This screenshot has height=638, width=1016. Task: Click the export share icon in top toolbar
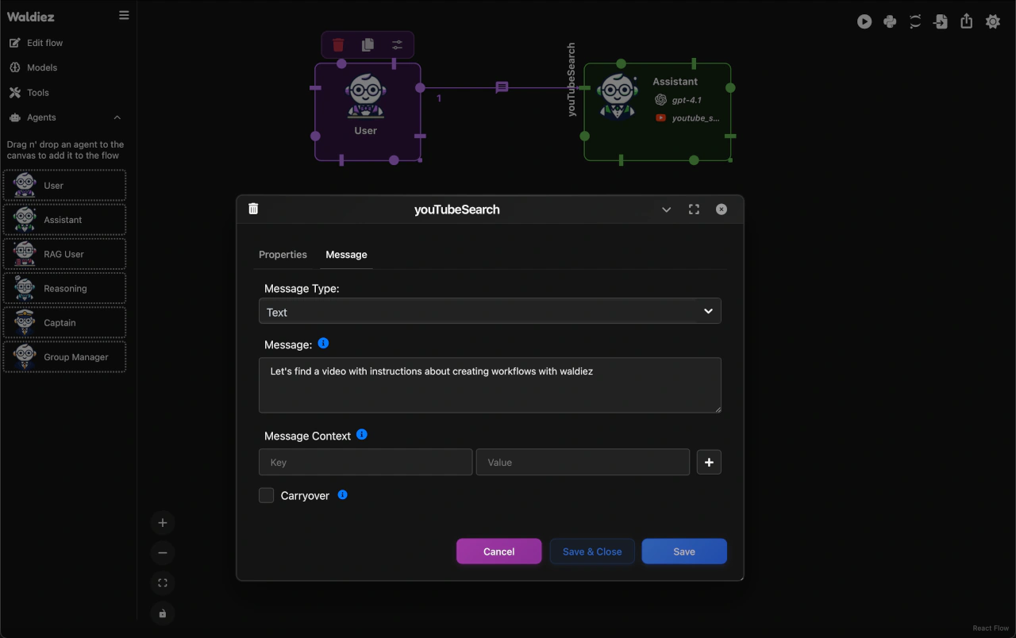966,22
